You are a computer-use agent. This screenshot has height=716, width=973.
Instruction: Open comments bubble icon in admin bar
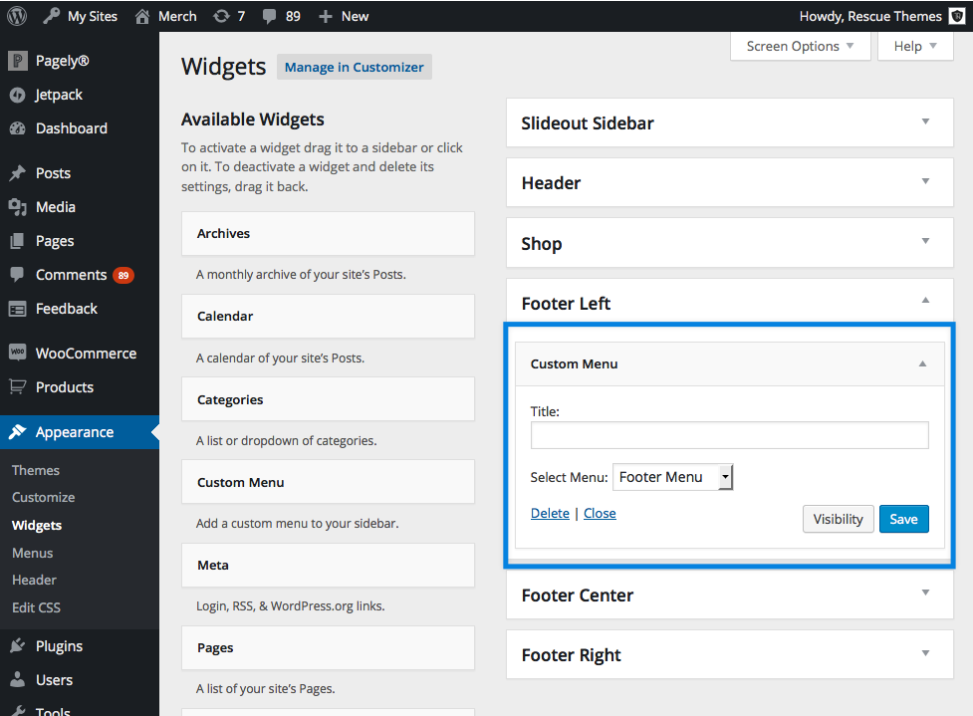[x=269, y=17]
